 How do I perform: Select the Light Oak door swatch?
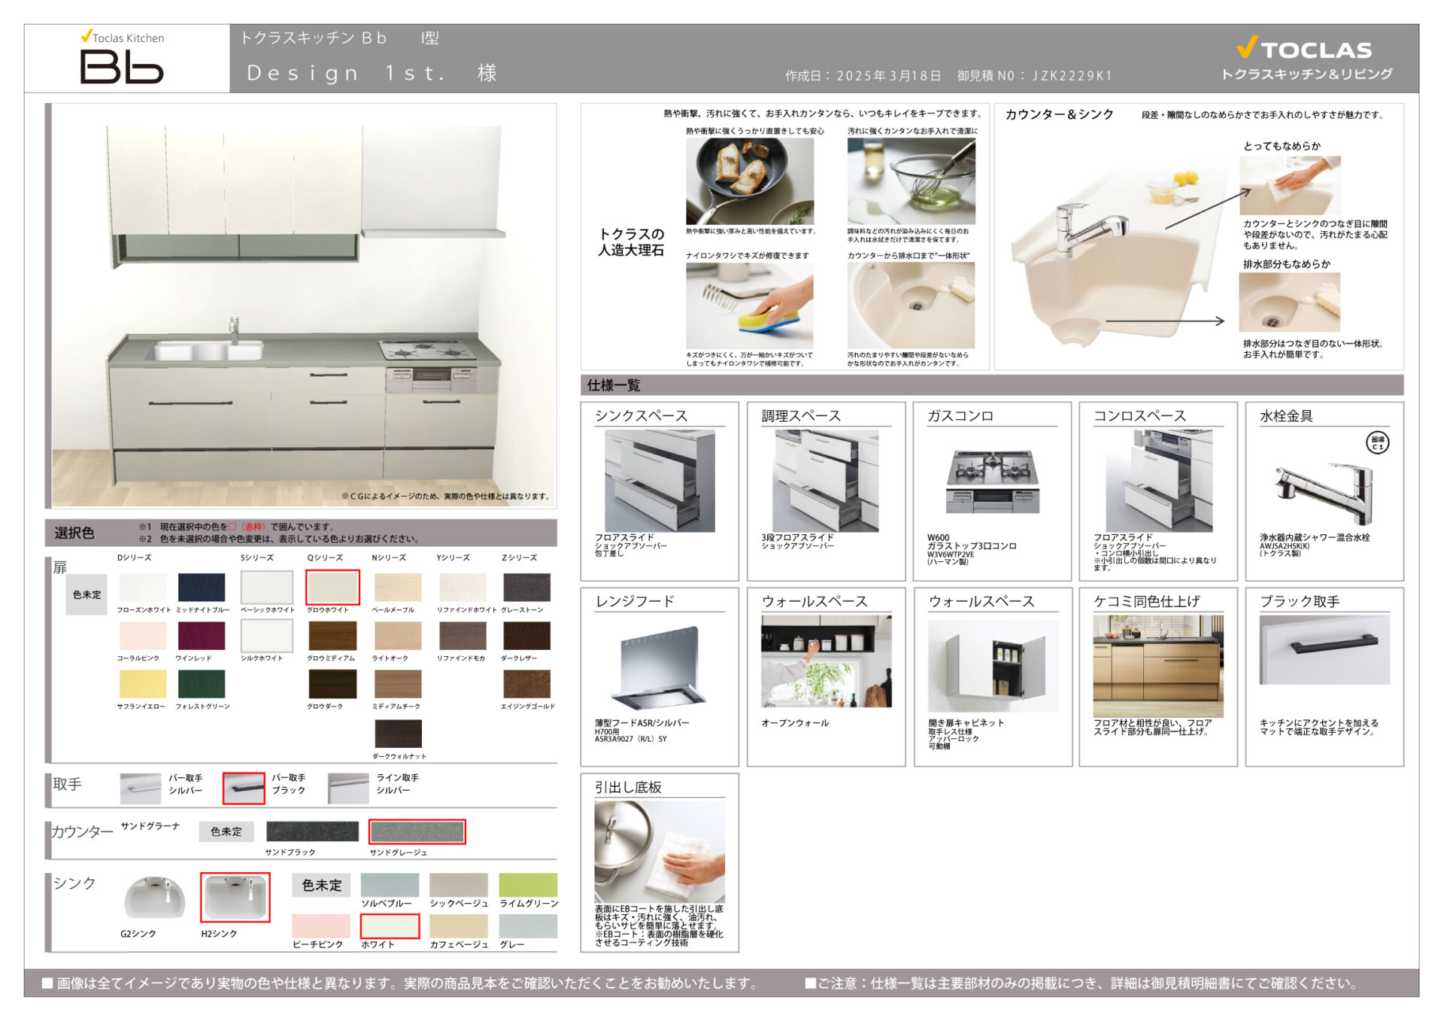pyautogui.click(x=398, y=635)
